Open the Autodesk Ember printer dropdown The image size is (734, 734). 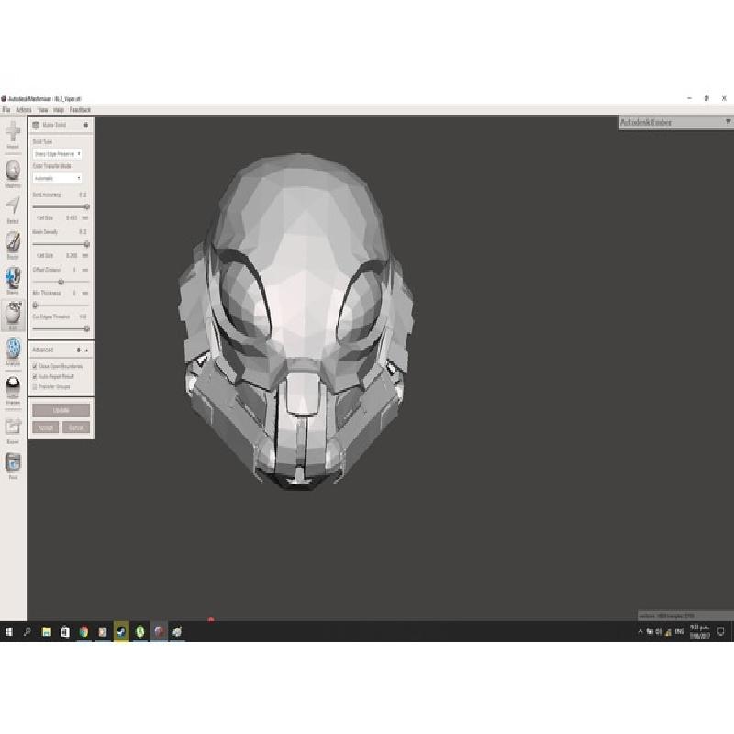(676, 123)
